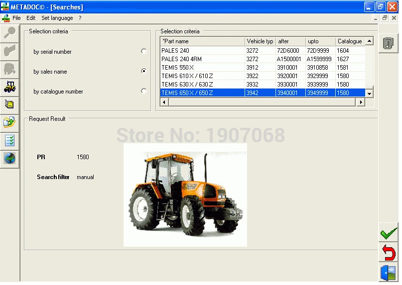Select the by sales name radio
Viewport: 402px width, 285px height.
click(x=144, y=71)
